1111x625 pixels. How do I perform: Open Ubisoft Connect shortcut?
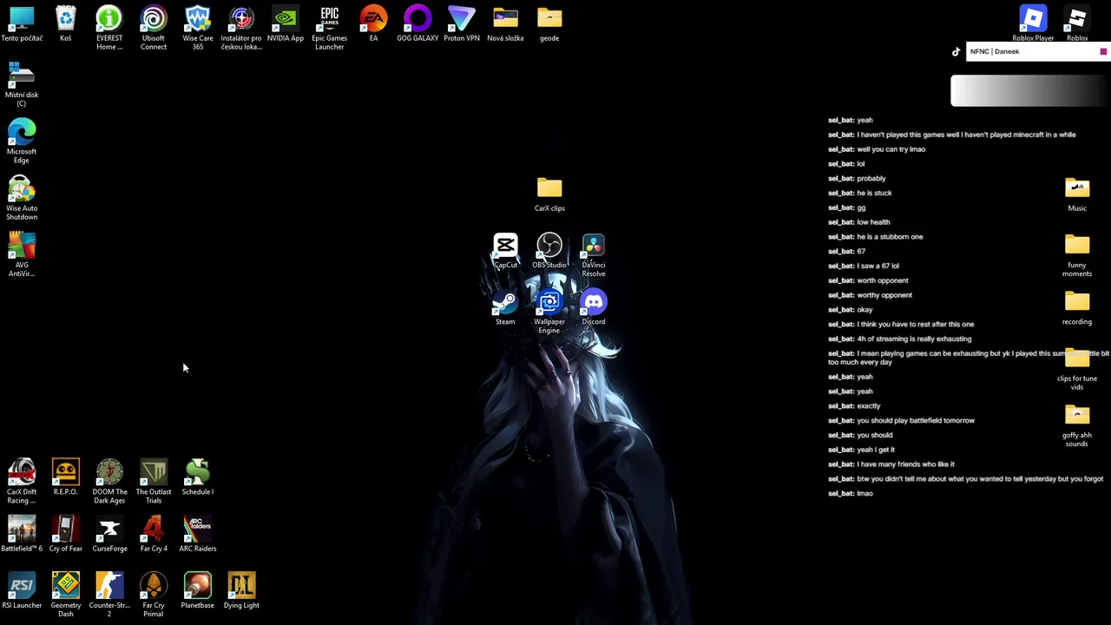pyautogui.click(x=154, y=28)
